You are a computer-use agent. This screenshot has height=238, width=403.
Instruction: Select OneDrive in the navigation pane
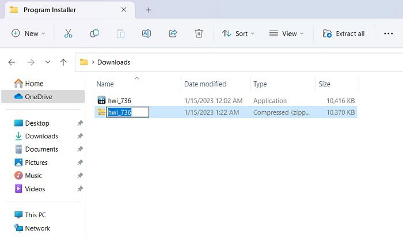[43, 97]
